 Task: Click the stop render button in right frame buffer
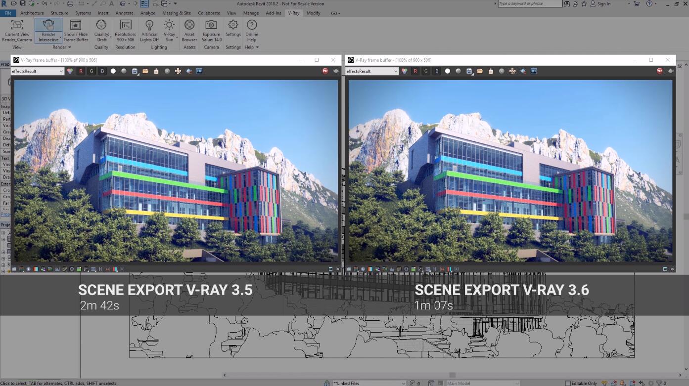[660, 71]
